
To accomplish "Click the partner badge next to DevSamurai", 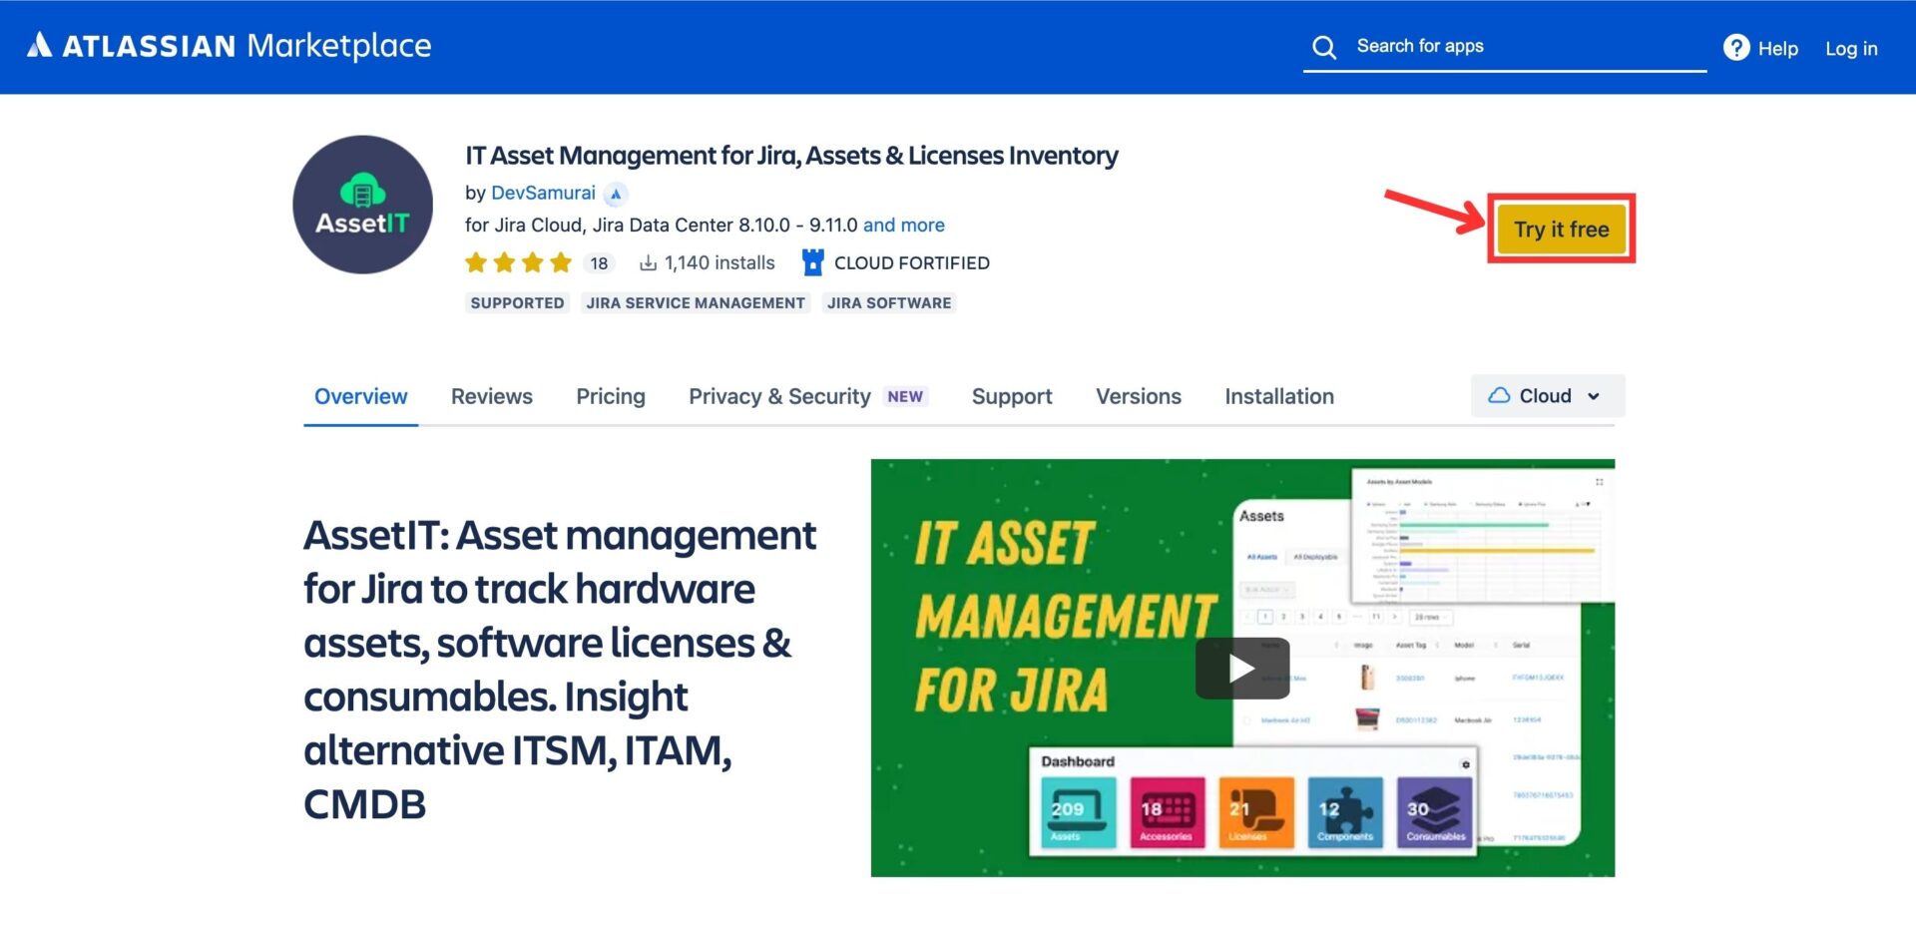I will pos(616,194).
